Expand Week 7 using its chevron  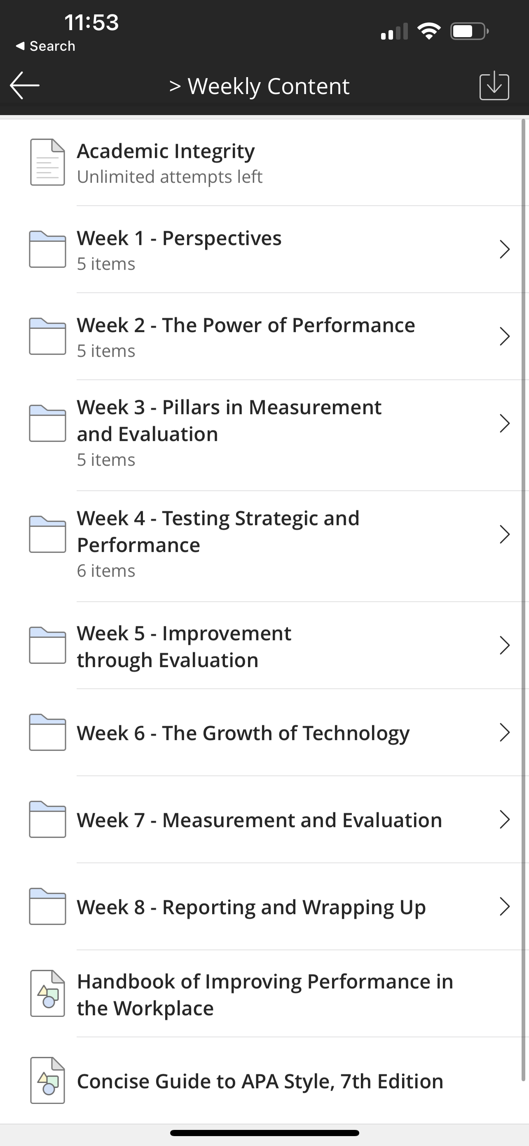[504, 819]
